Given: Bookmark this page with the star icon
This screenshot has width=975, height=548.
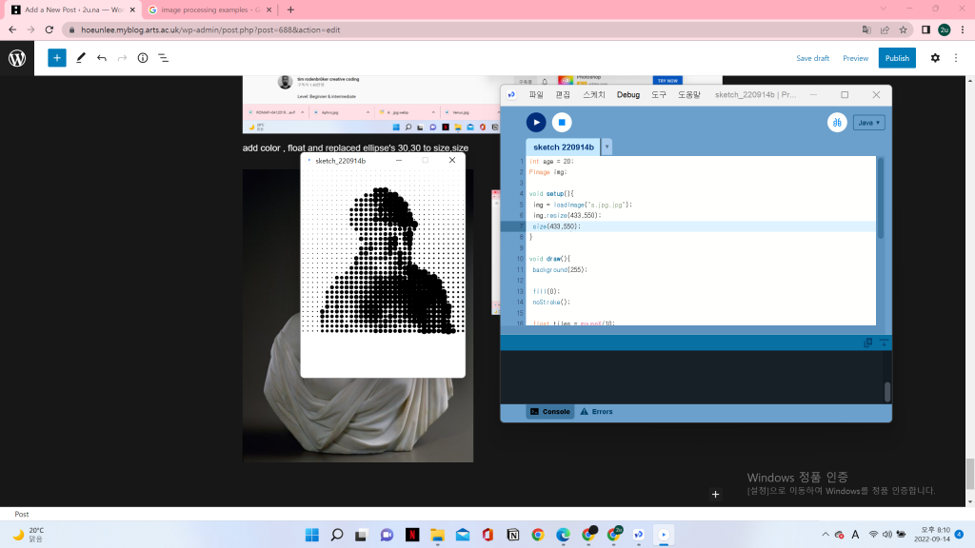Looking at the screenshot, I should [x=904, y=29].
